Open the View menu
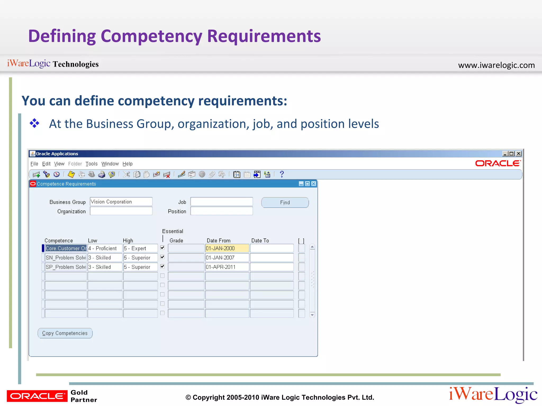 point(59,164)
